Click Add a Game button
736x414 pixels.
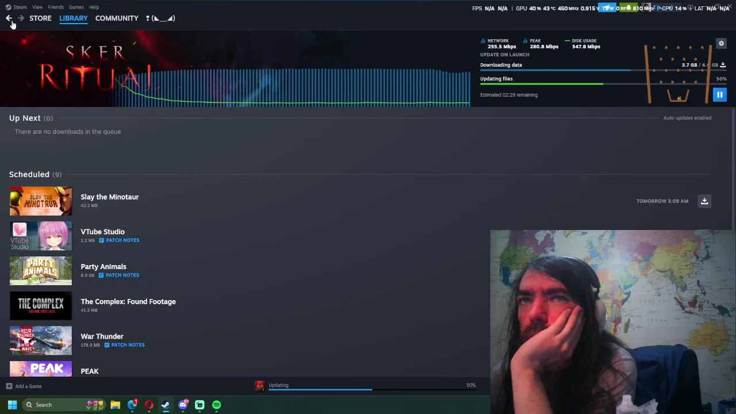(x=24, y=386)
